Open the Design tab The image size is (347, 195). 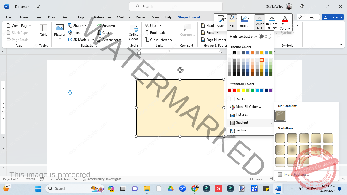(67, 17)
